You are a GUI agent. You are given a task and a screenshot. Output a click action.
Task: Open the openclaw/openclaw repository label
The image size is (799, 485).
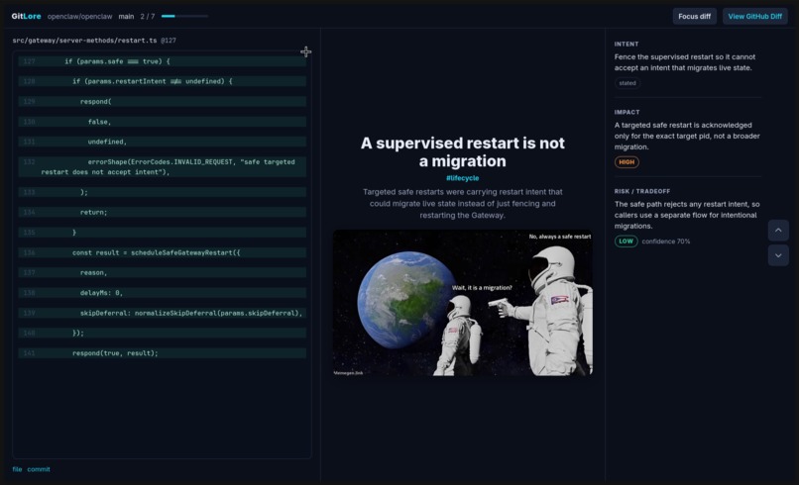pyautogui.click(x=79, y=16)
